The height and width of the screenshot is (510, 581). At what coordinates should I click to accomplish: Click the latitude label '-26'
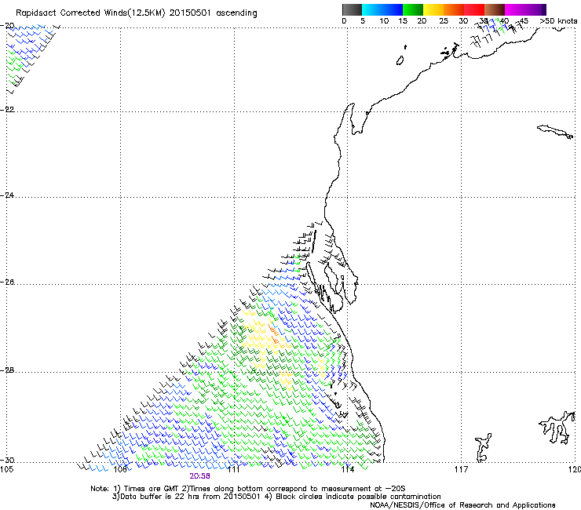click(7, 282)
